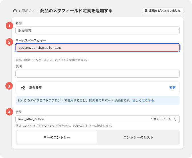Switch to the エントリーのリスト option

[x=138, y=137]
